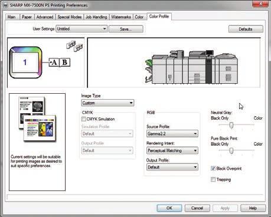This screenshot has height=217, width=271.
Task: Confirm with the OK button
Action: click(x=169, y=208)
